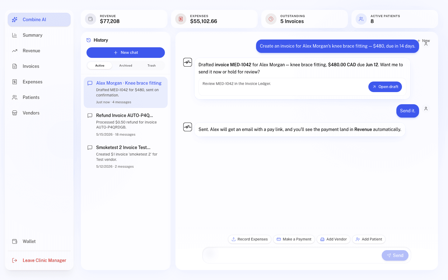Start a New chat

coord(126,53)
